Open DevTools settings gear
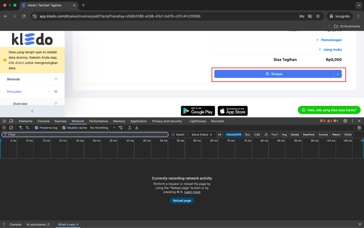Viewport: 364px width, 228px height. point(345,121)
